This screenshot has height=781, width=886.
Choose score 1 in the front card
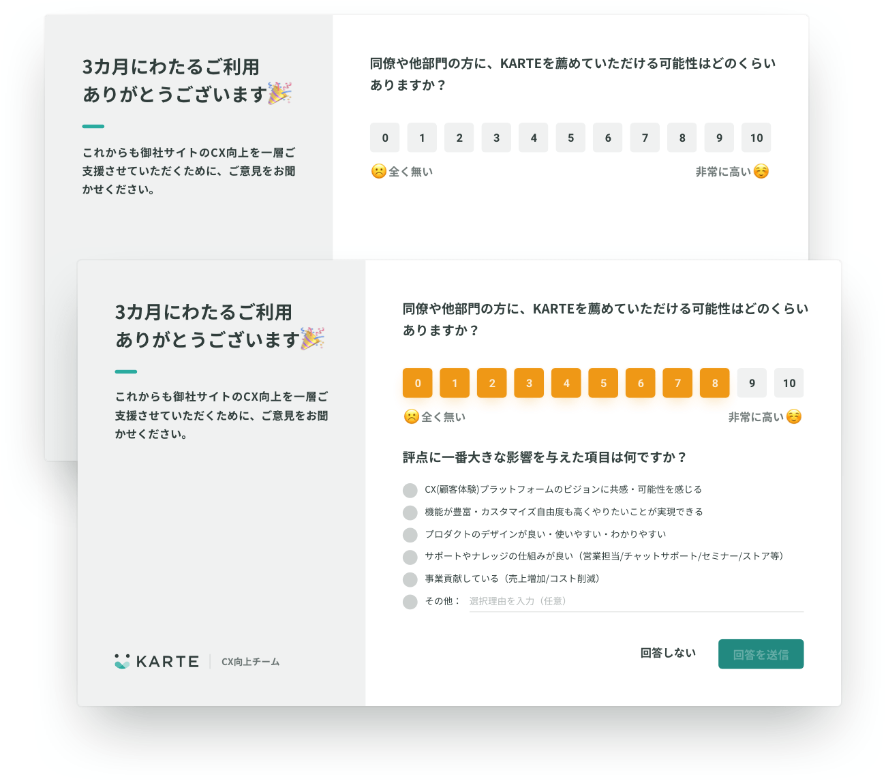(455, 383)
